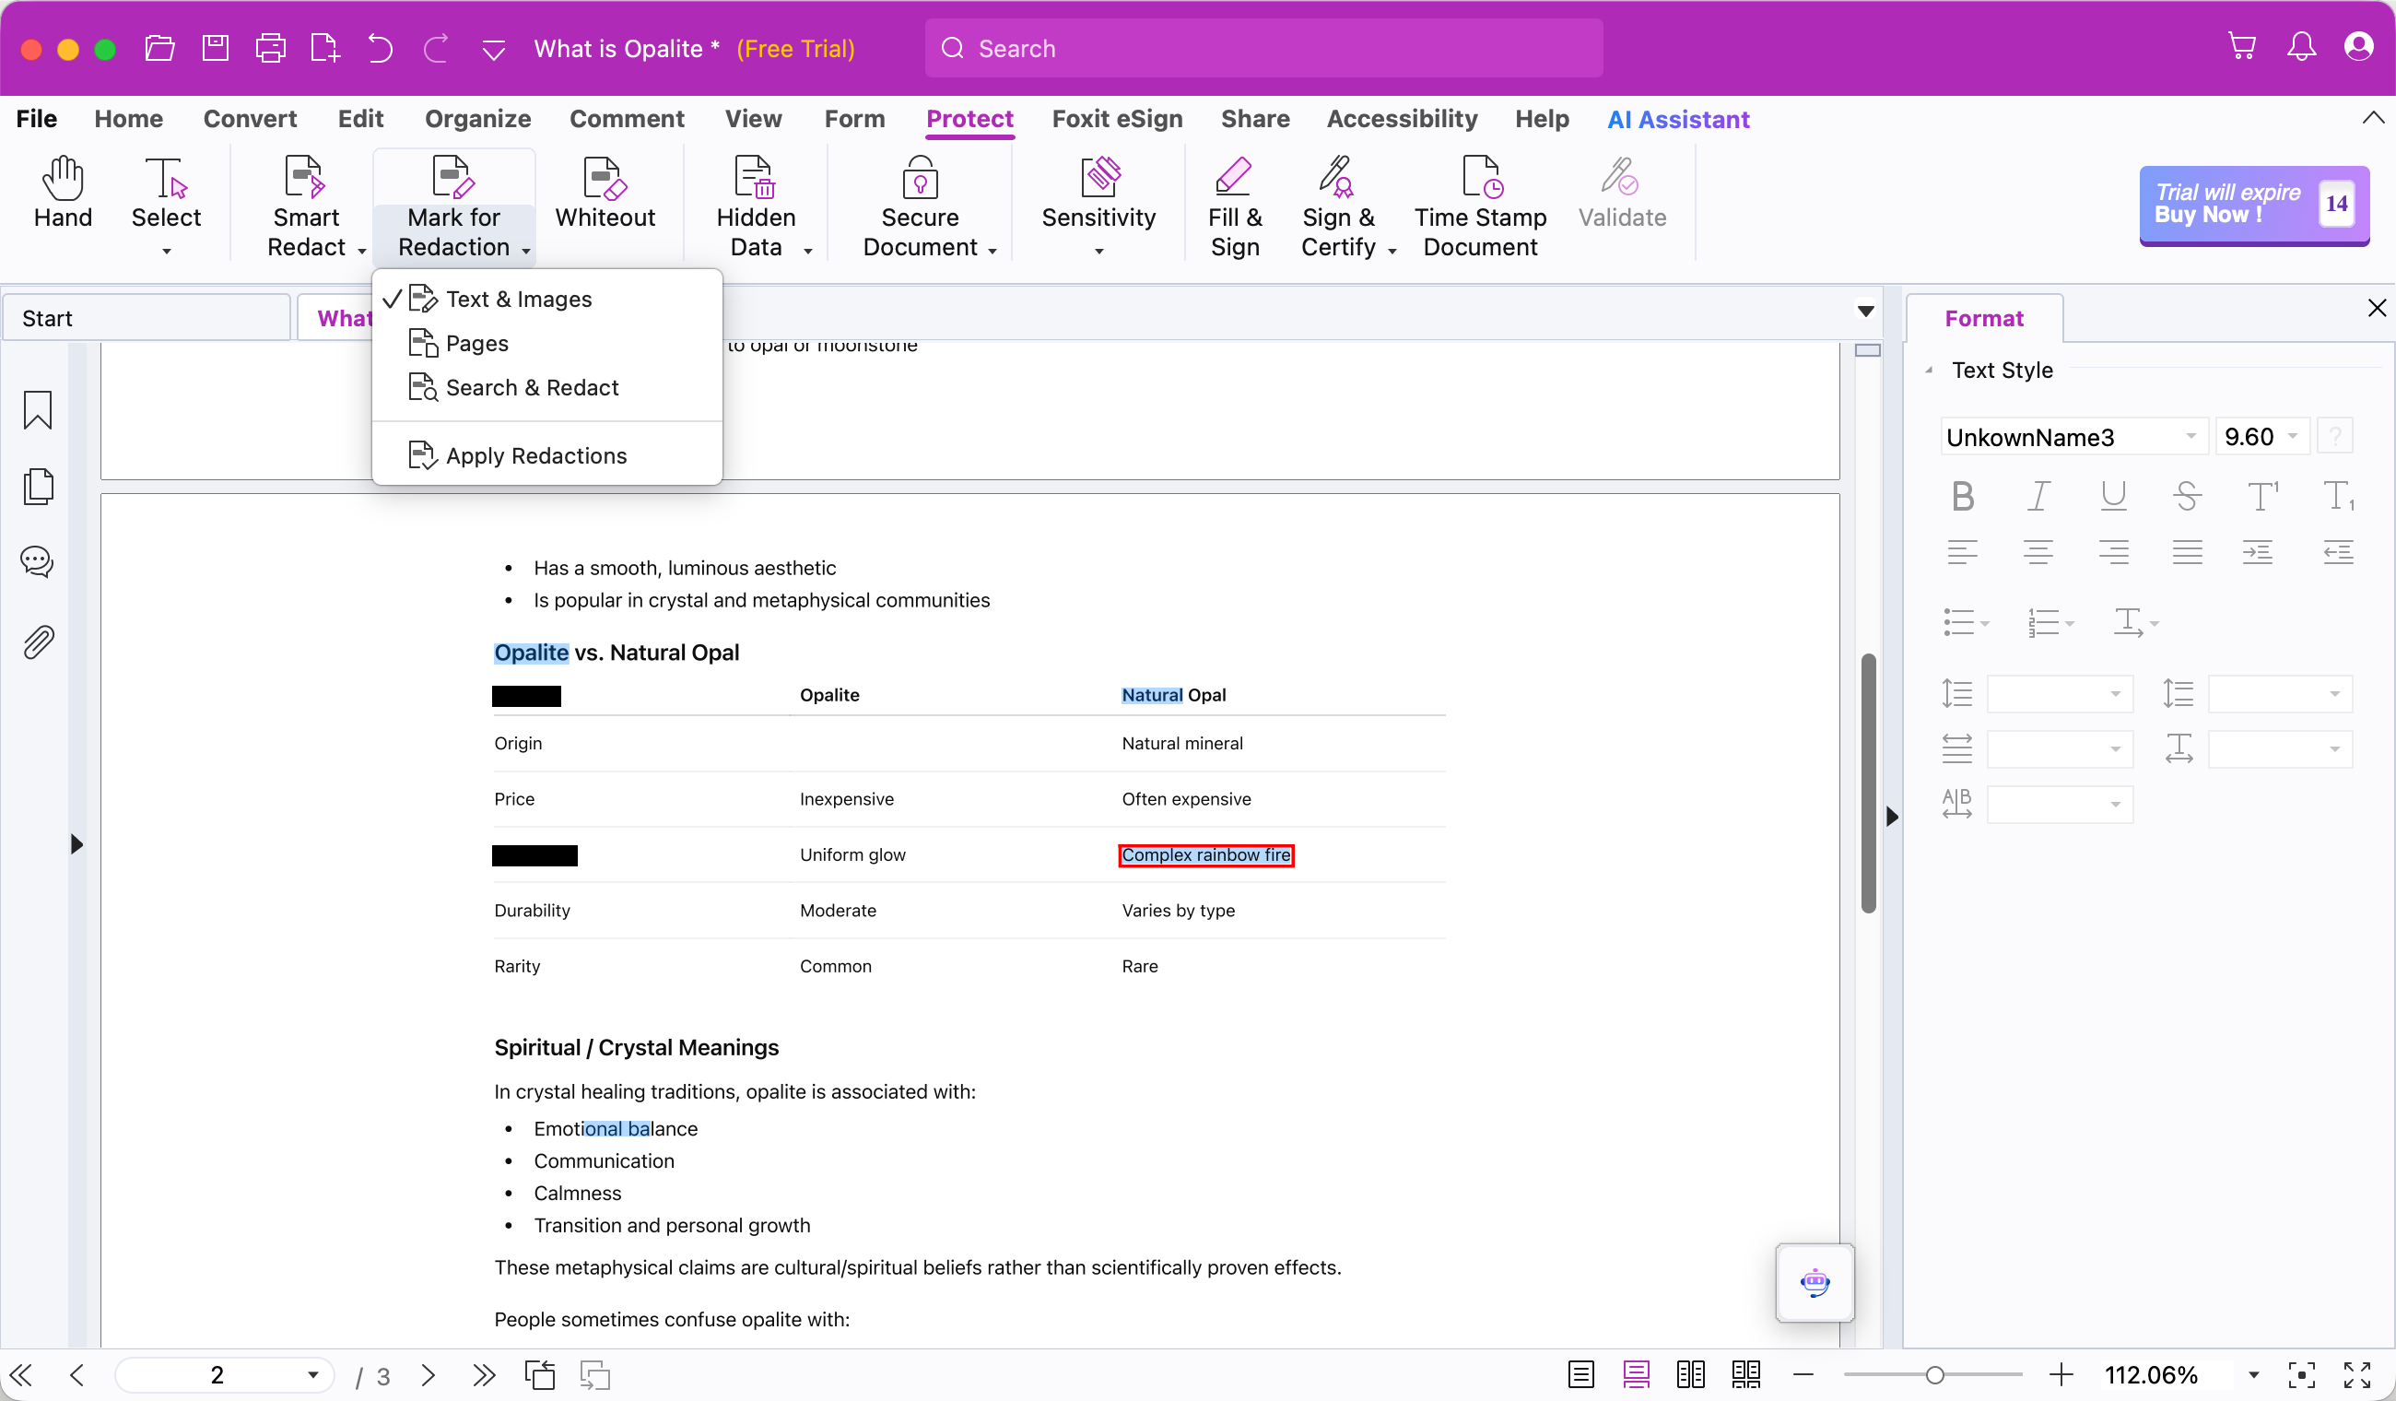The height and width of the screenshot is (1401, 2396).
Task: Go to the next page
Action: (x=428, y=1374)
